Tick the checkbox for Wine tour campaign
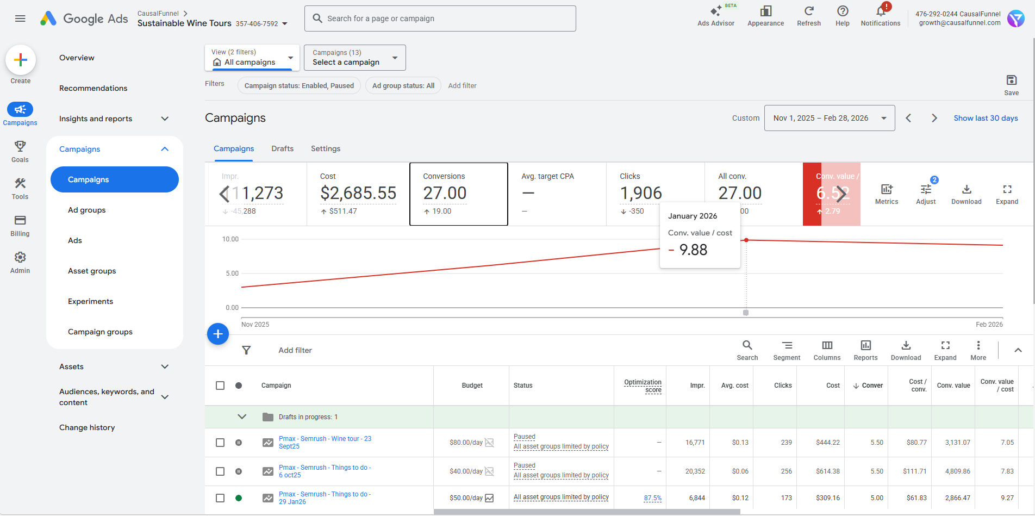 [220, 443]
